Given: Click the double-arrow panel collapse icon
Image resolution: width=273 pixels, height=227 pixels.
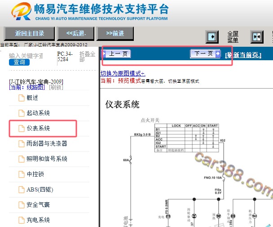Looking at the screenshot, I should click(x=257, y=37).
